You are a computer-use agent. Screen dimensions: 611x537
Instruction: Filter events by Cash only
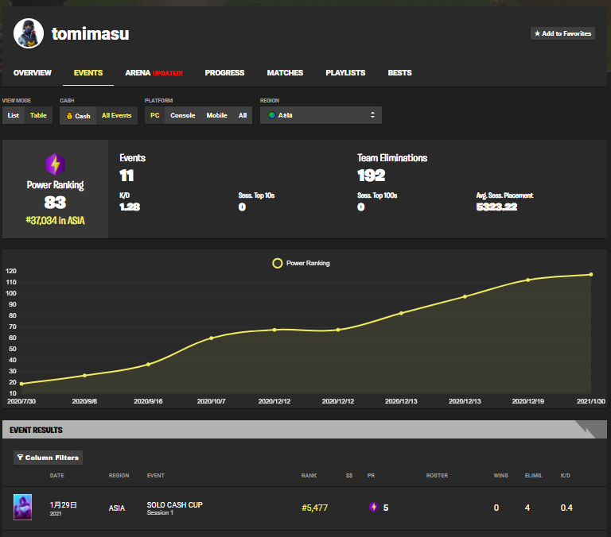pyautogui.click(x=78, y=116)
